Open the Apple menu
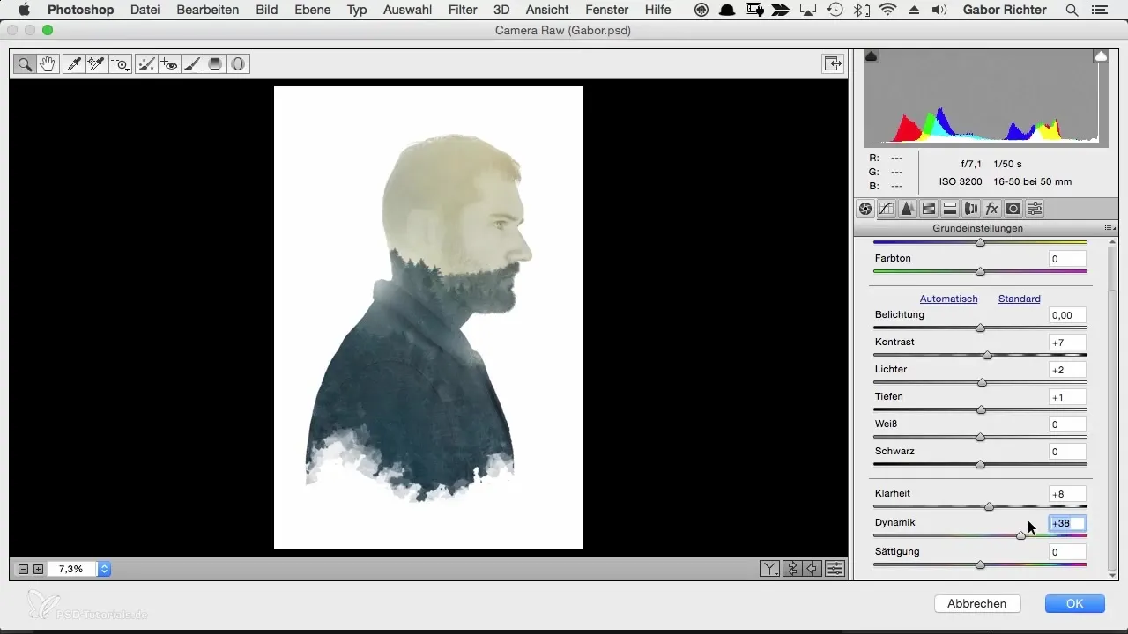This screenshot has height=634, width=1128. [24, 10]
